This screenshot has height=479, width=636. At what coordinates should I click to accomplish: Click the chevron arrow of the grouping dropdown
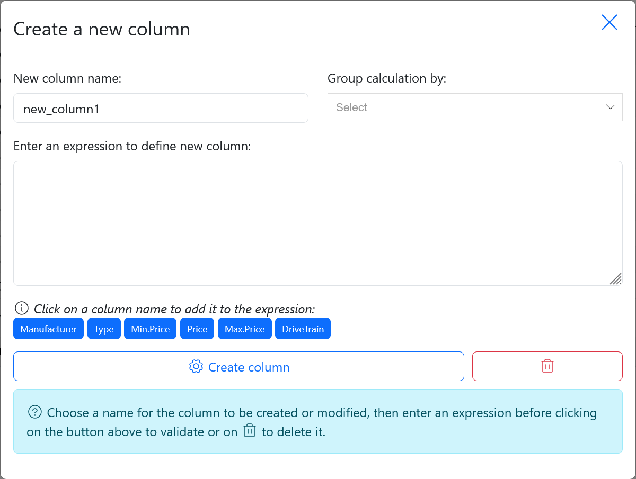pos(610,107)
